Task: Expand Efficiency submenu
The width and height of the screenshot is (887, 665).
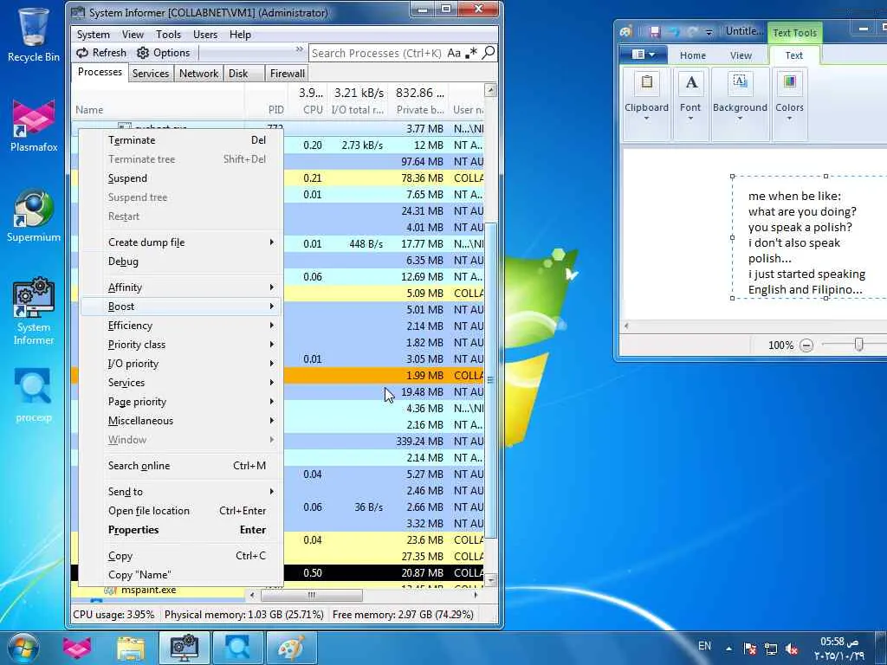Action: [x=181, y=326]
